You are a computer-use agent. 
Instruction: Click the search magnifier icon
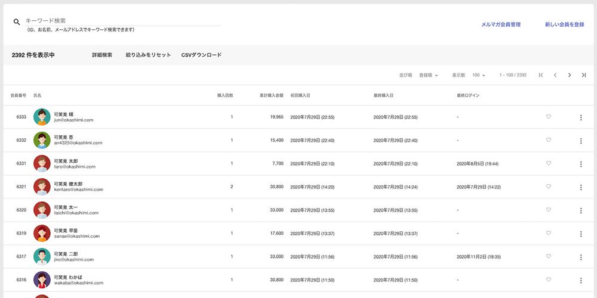click(x=17, y=22)
